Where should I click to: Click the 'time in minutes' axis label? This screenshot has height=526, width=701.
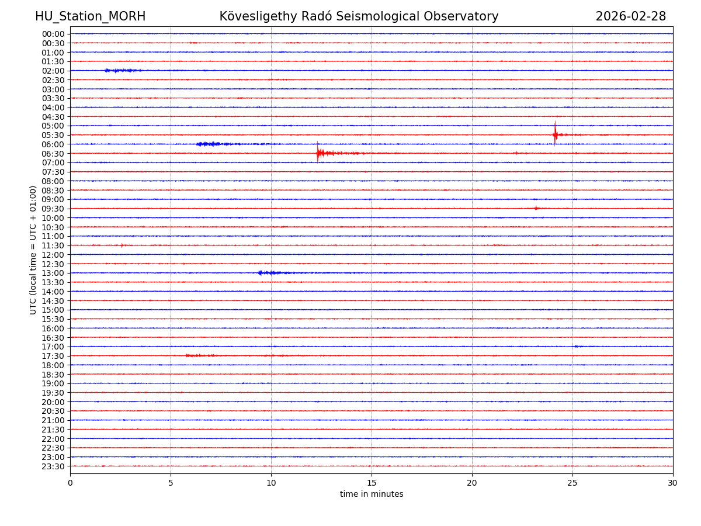[x=372, y=494]
